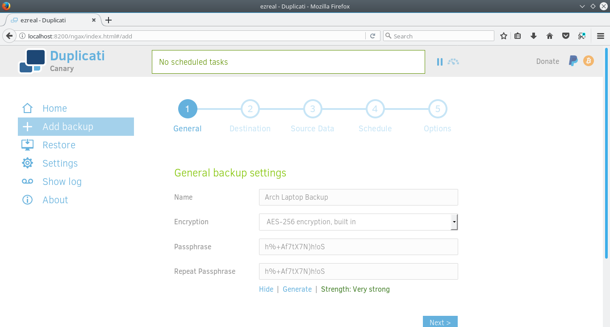This screenshot has height=327, width=610.
Task: Open the Firefox downloads panel
Action: point(533,36)
